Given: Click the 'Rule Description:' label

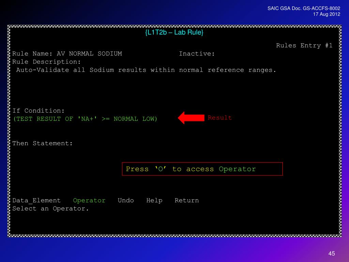Looking at the screenshot, I should click(46, 62).
